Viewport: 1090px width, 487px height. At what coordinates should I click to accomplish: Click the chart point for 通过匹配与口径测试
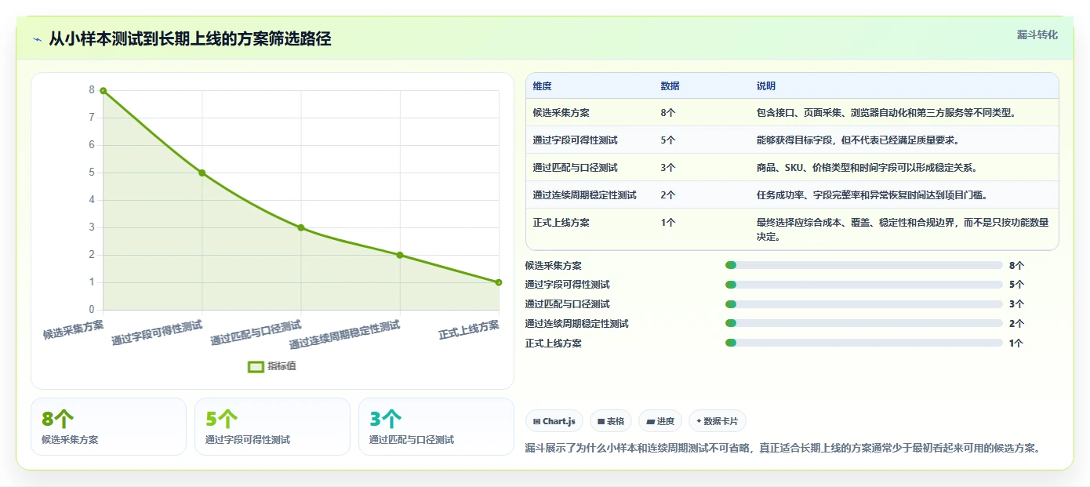click(x=301, y=227)
